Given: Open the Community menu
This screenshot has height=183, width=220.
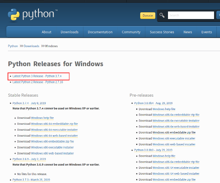Looking at the screenshot, I should pos(131,32).
